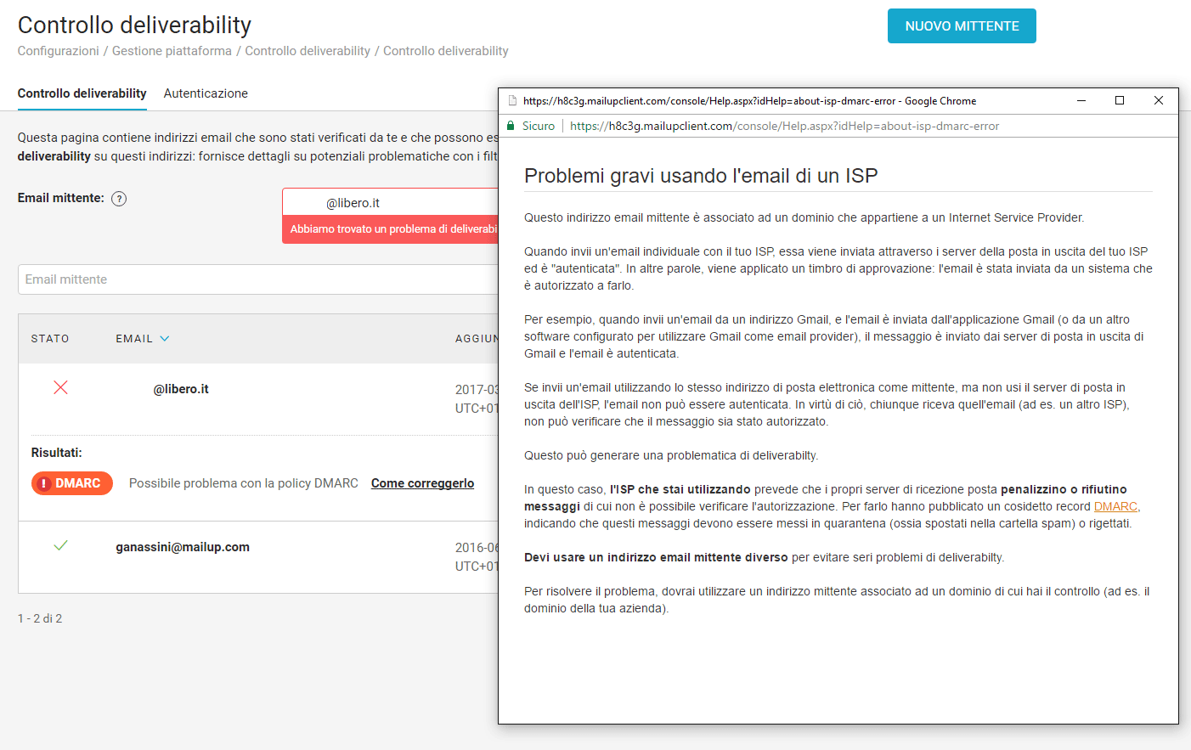Click the red X status icon for libero.it

60,387
